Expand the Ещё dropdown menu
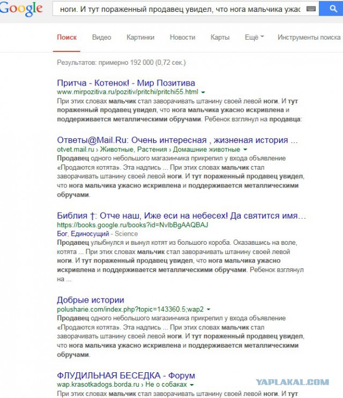Image resolution: width=343 pixels, height=398 pixels. (x=254, y=37)
